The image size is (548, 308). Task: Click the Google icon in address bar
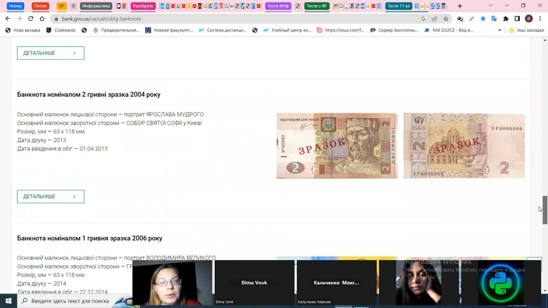[423, 19]
